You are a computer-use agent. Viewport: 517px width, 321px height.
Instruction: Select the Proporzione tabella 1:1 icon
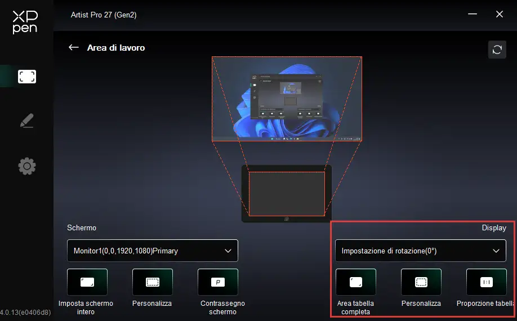point(486,282)
